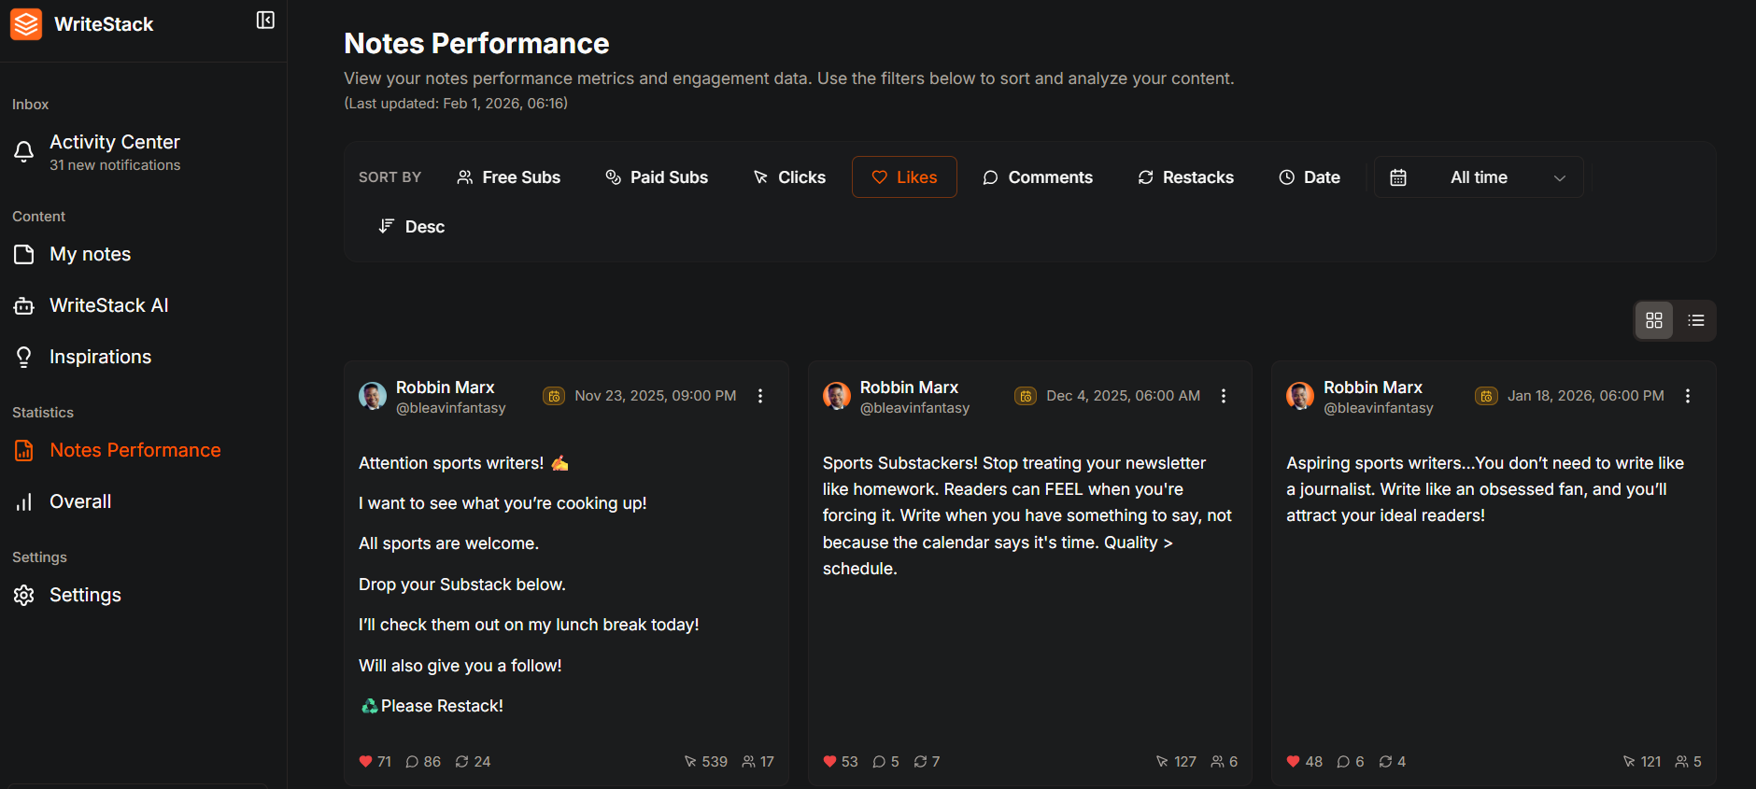Click scheduled badge icon on Nov 23 note
1756x789 pixels.
[554, 396]
